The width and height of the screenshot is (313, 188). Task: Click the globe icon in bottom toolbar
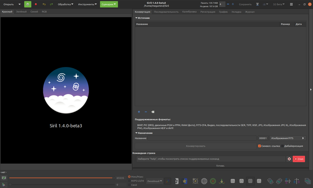[204, 181]
